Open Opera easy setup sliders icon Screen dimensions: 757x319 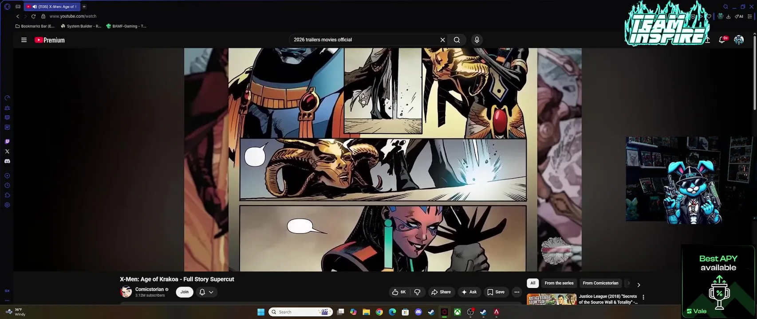(750, 16)
